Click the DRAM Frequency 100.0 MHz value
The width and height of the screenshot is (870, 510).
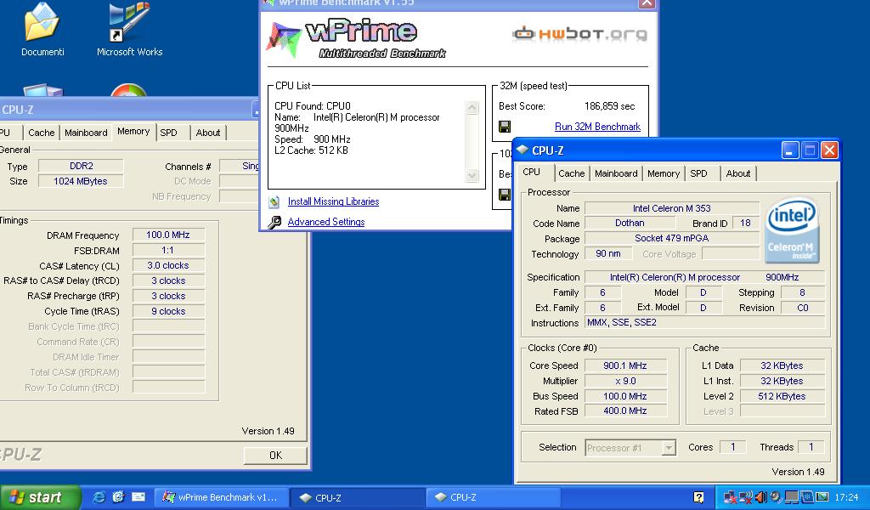point(169,235)
